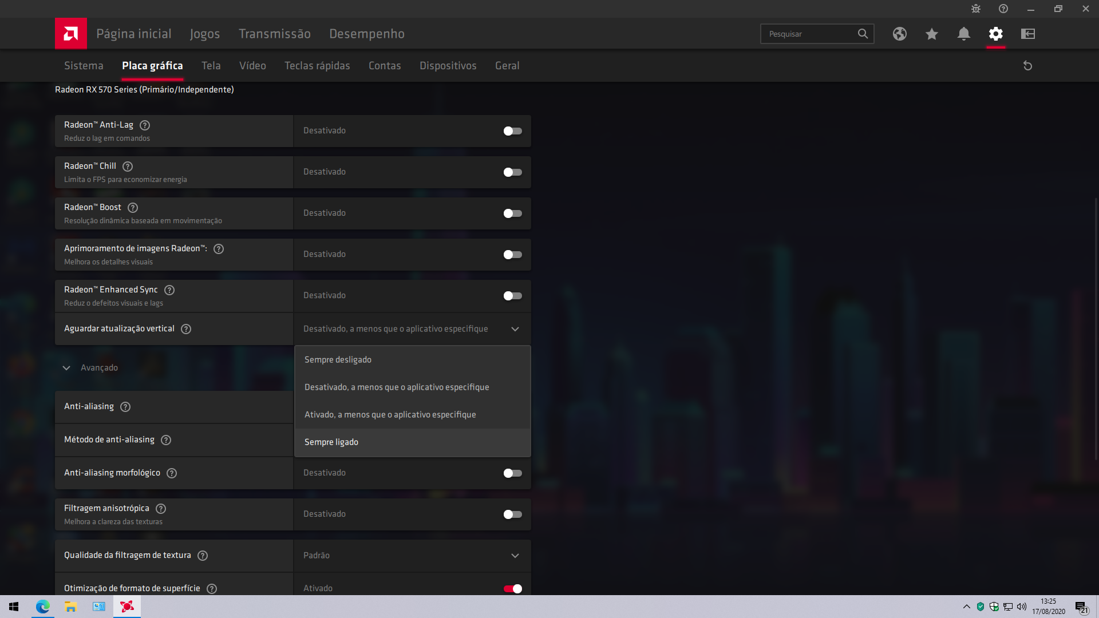Open Microsoft Edge from the taskbar
The width and height of the screenshot is (1099, 618).
click(43, 607)
